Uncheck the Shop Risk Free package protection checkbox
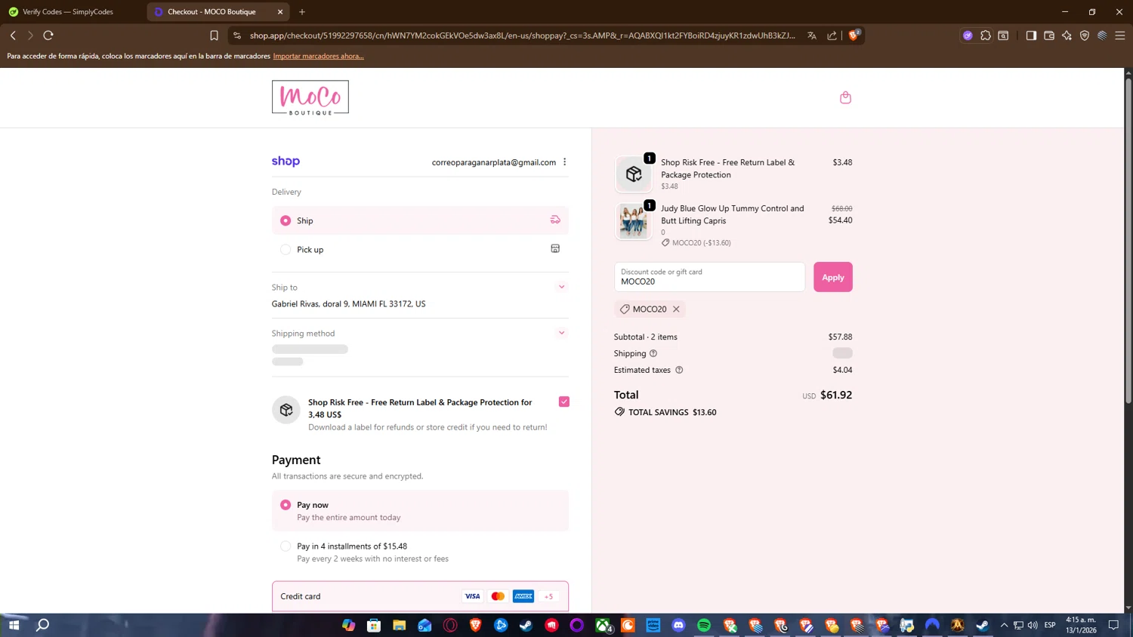Screen dimensions: 1133x637 click(564, 402)
